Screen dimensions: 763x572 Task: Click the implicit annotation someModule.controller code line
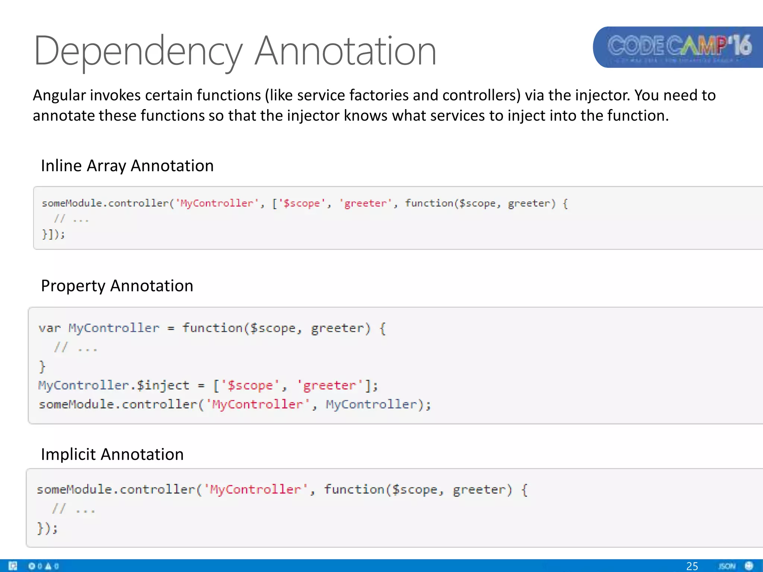282,489
